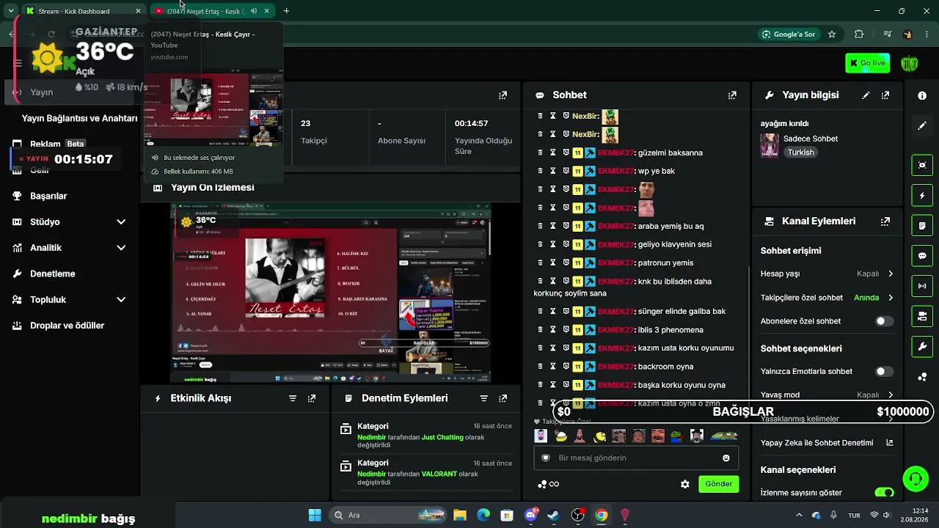939x528 pixels.
Task: Open the green support headset button
Action: tap(915, 480)
